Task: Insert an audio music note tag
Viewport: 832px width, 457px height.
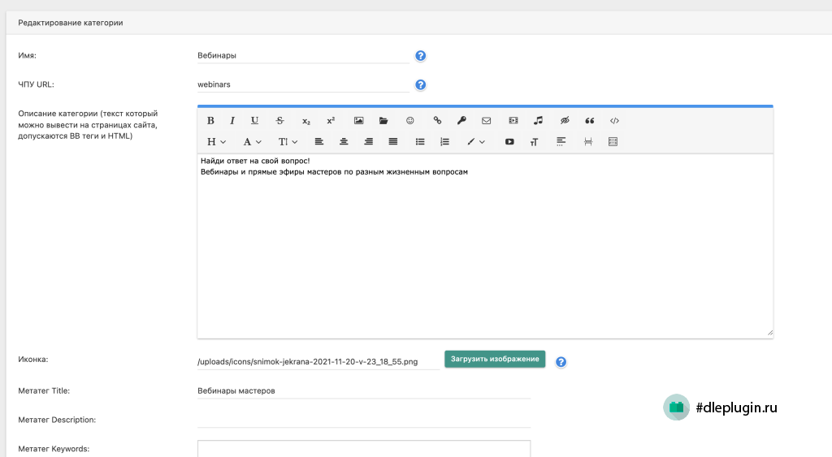Action: pos(538,121)
